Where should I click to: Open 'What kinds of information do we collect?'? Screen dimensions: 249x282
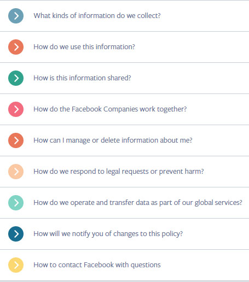pyautogui.click(x=97, y=16)
